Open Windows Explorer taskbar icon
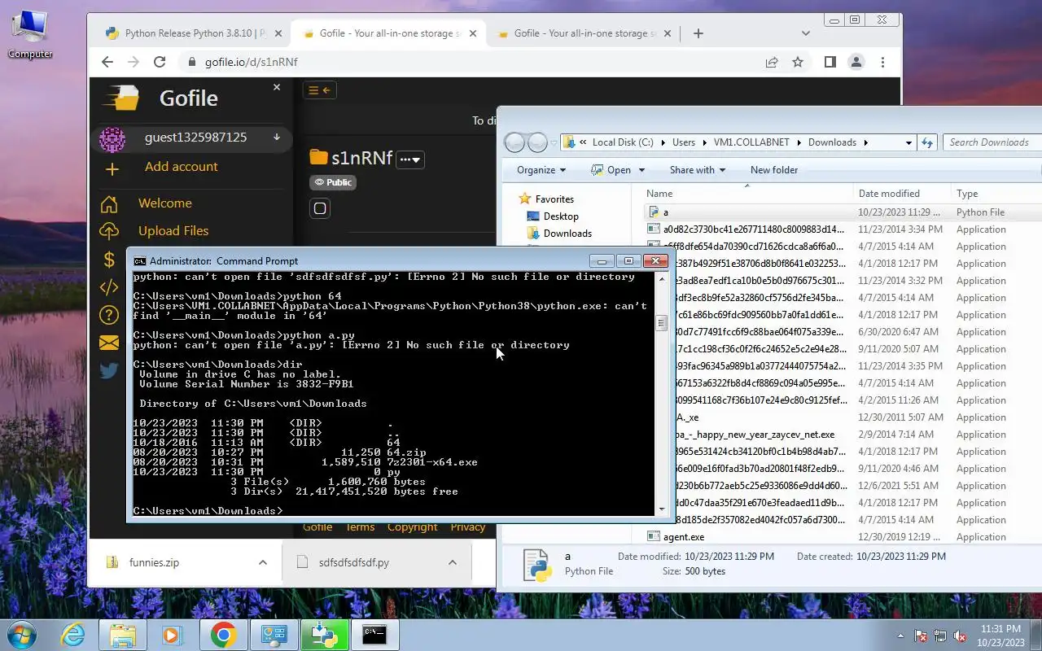Viewport: 1042px width, 651px height. (x=123, y=636)
